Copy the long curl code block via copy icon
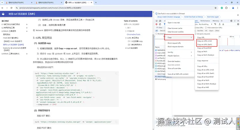Viewport: 240px width, 130px height. pyautogui.click(x=116, y=74)
